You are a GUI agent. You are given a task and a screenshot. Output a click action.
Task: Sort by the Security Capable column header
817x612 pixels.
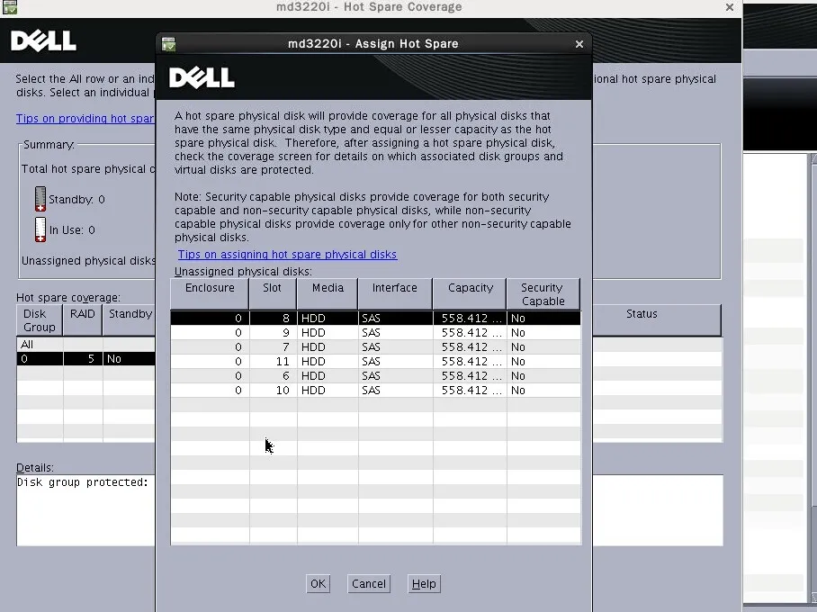tap(543, 294)
